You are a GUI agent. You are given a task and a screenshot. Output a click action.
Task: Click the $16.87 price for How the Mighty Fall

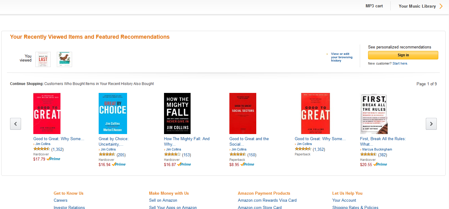(x=170, y=165)
